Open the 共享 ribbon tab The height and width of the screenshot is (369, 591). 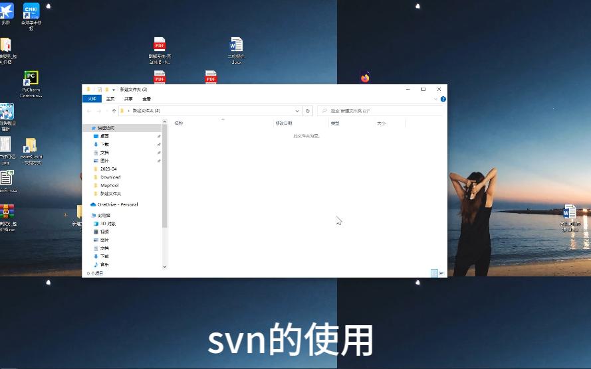(x=128, y=99)
